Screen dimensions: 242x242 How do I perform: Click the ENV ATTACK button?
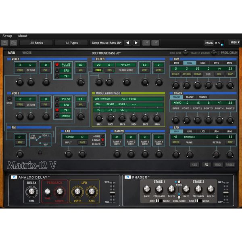pos(187,74)
